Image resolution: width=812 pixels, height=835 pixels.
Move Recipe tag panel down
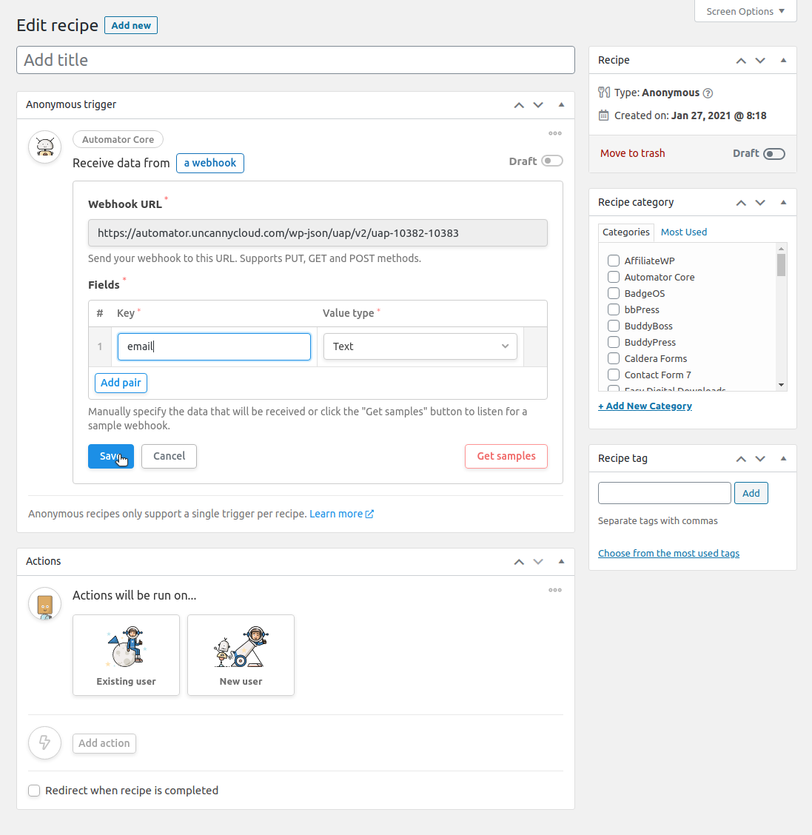[760, 459]
